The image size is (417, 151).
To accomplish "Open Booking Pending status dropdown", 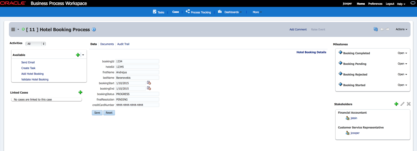I will click(402, 64).
